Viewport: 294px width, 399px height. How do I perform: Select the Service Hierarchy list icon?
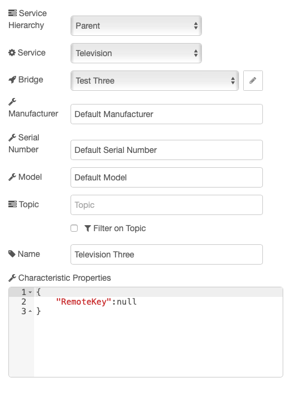click(x=13, y=13)
